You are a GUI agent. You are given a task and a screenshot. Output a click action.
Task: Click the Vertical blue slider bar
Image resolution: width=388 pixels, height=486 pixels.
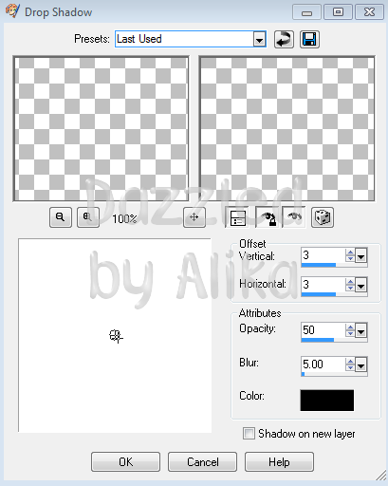coord(319,265)
